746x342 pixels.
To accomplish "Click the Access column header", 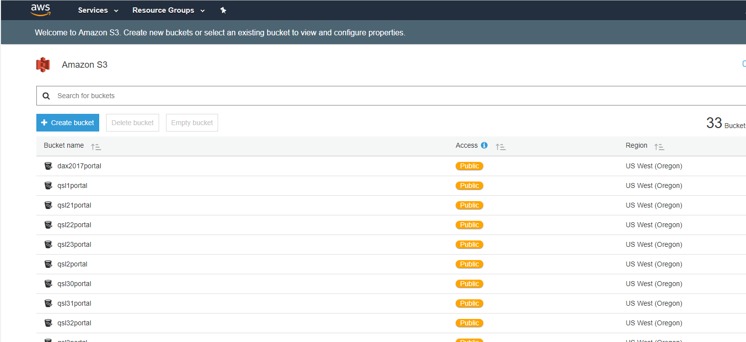I will coord(467,145).
